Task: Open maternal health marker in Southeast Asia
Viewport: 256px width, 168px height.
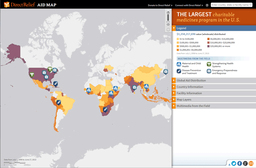Action: (x=146, y=86)
